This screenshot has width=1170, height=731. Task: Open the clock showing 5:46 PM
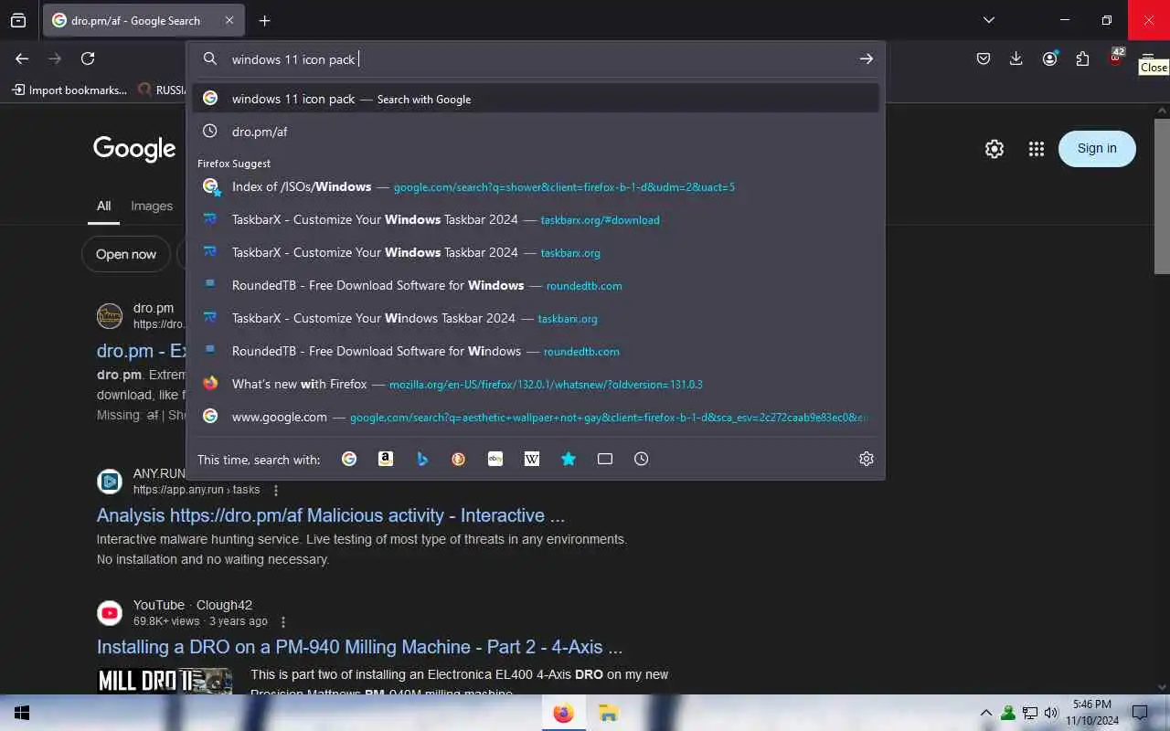(1091, 713)
